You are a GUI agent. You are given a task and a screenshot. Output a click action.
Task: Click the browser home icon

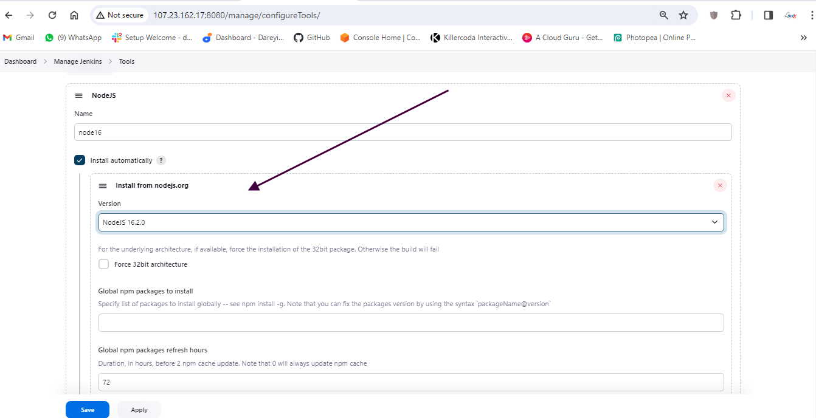(74, 15)
